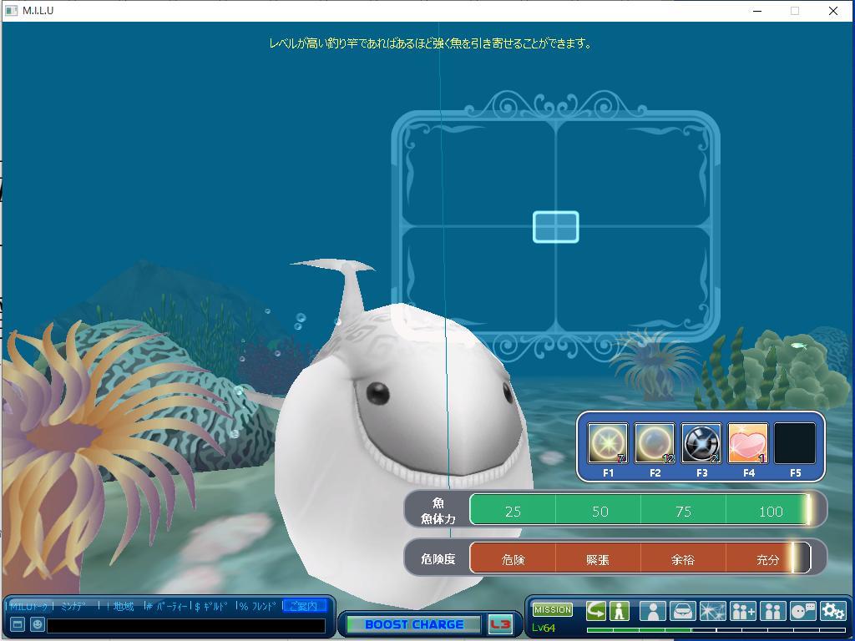Open the character profile icon
Screen dimensions: 855x641
pos(653,611)
